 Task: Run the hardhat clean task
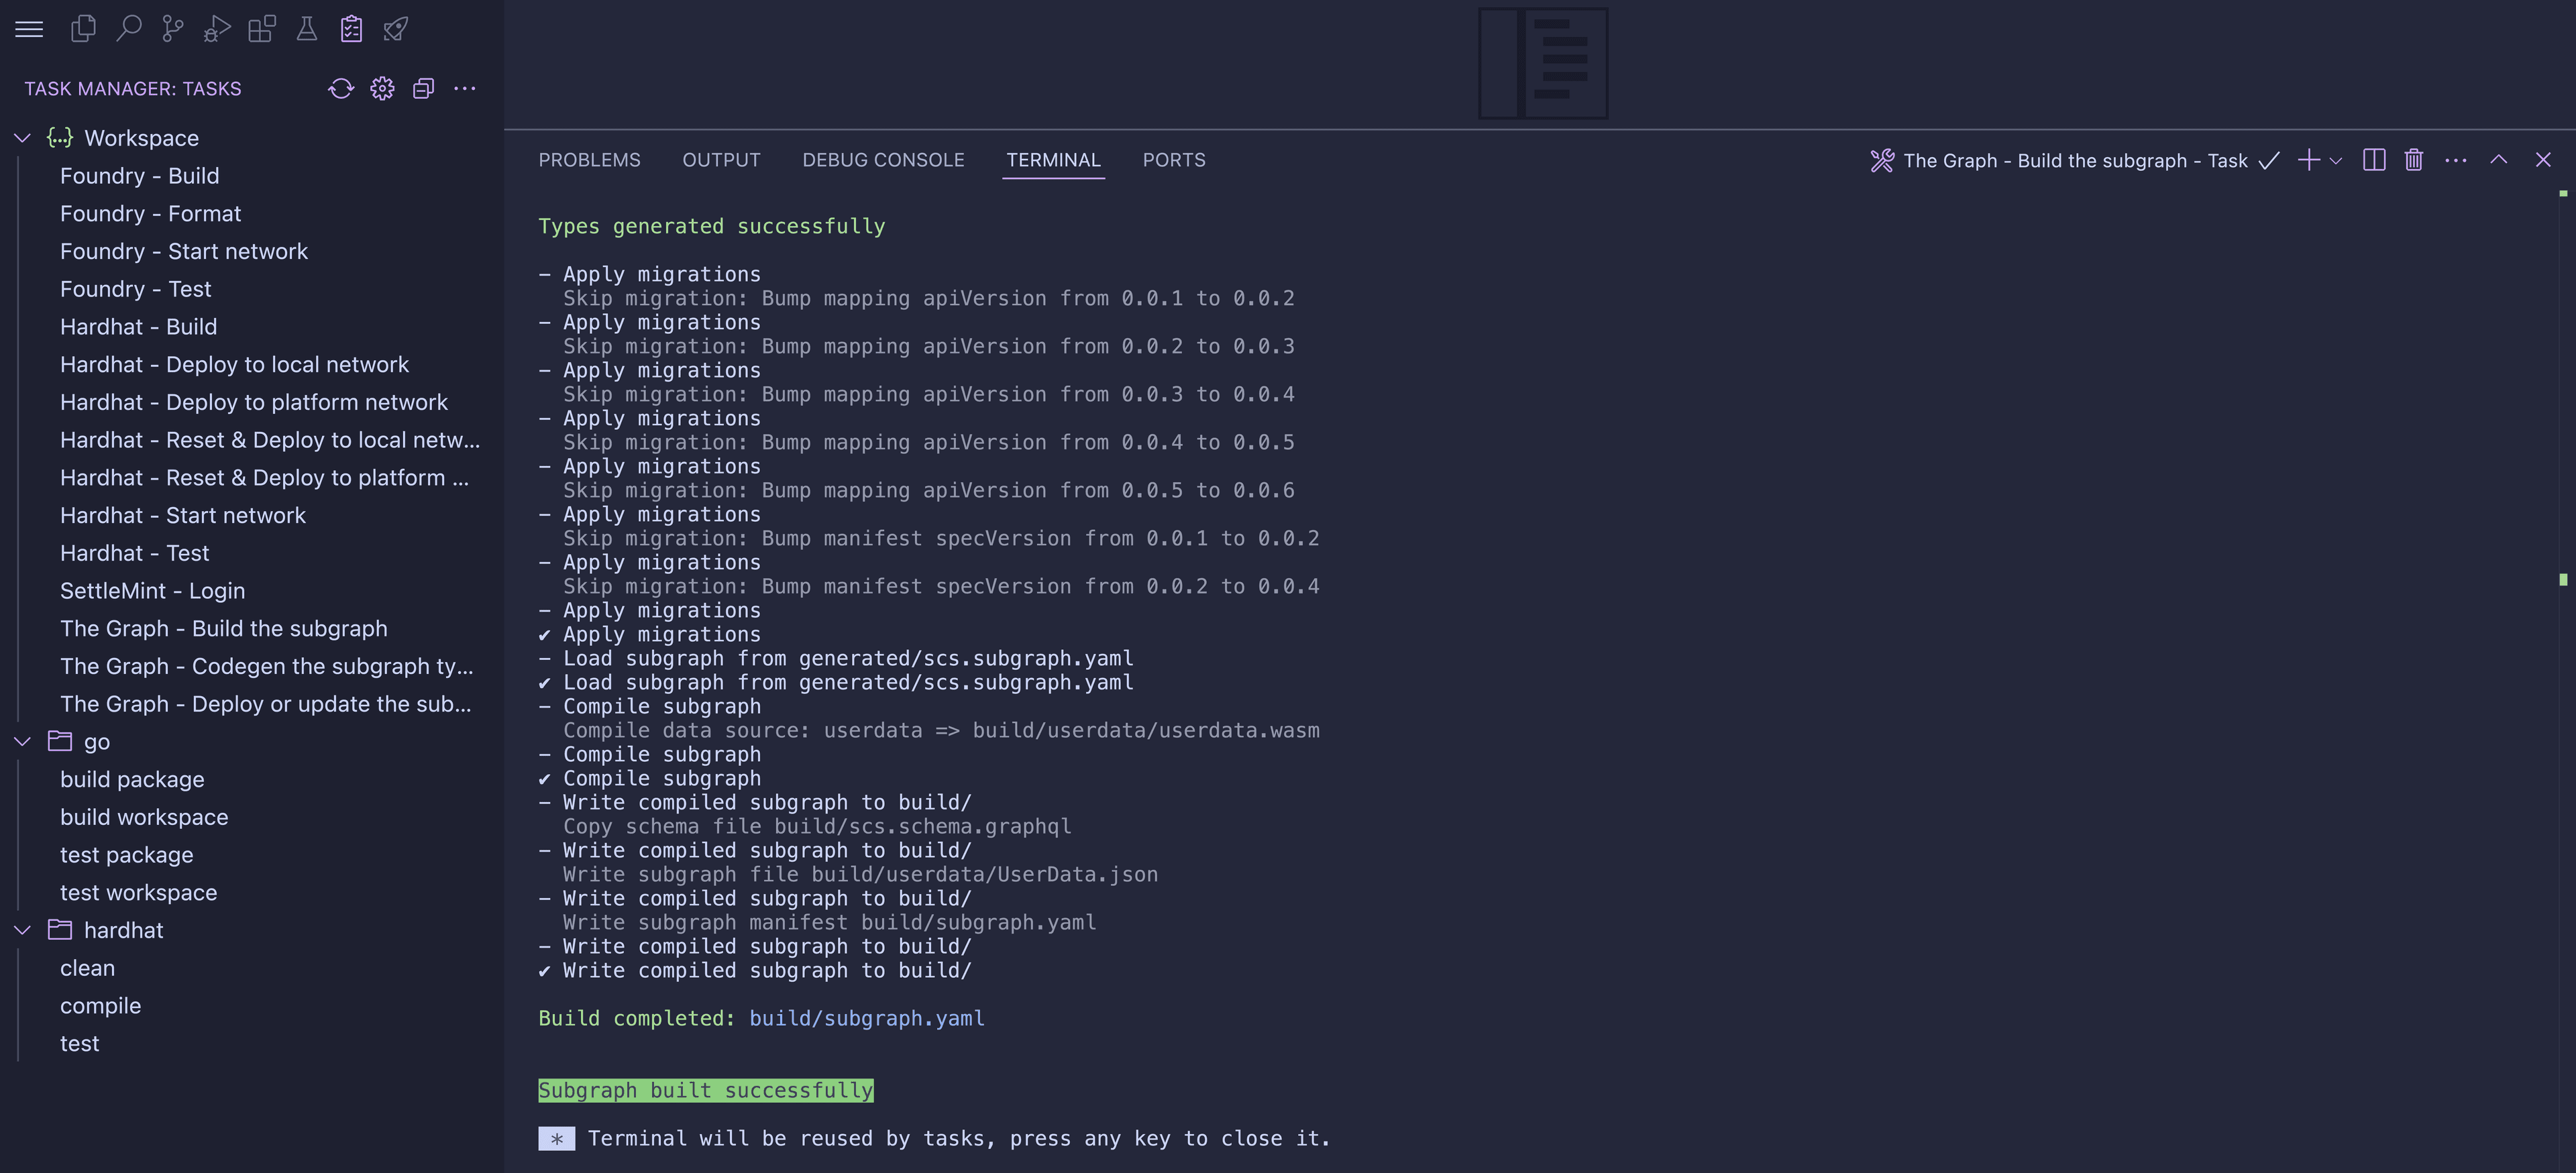pyautogui.click(x=87, y=968)
